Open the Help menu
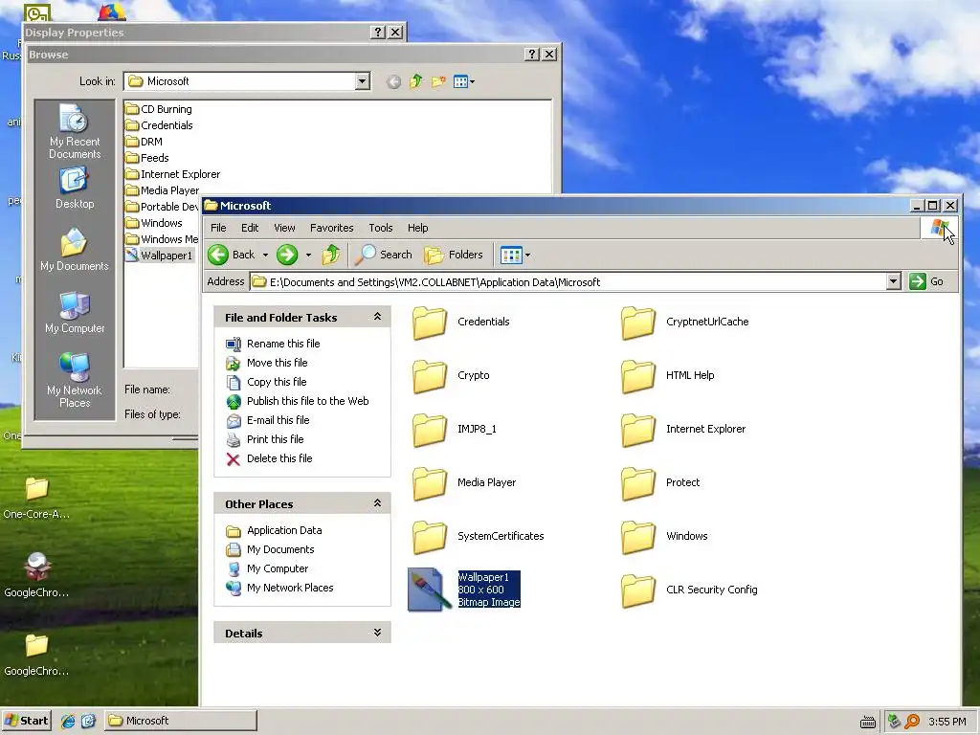980x735 pixels. click(418, 228)
